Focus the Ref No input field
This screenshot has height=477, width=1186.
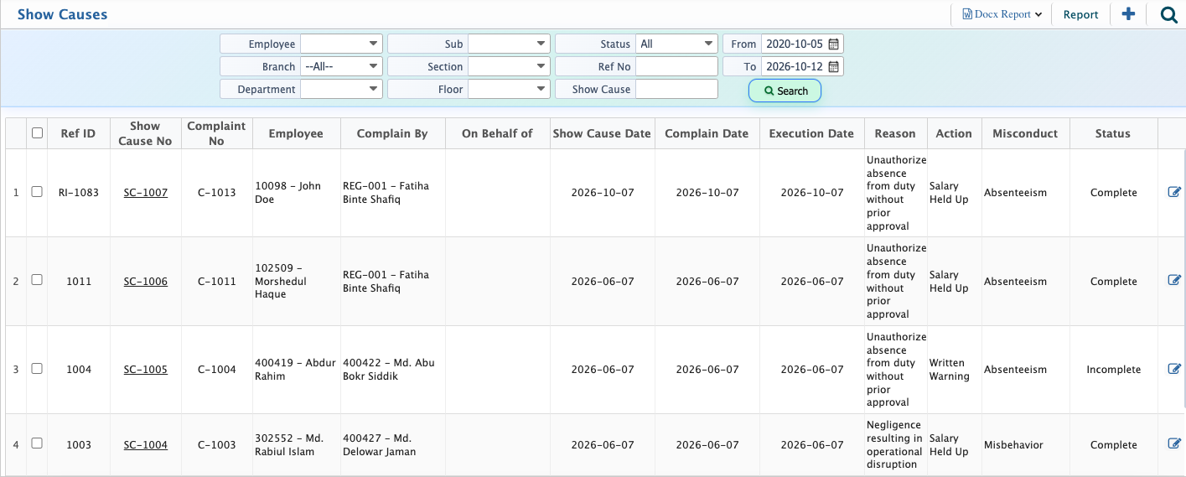tap(676, 66)
